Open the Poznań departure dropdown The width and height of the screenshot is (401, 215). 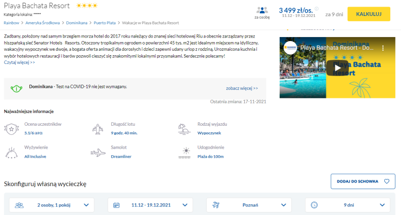[x=249, y=205]
